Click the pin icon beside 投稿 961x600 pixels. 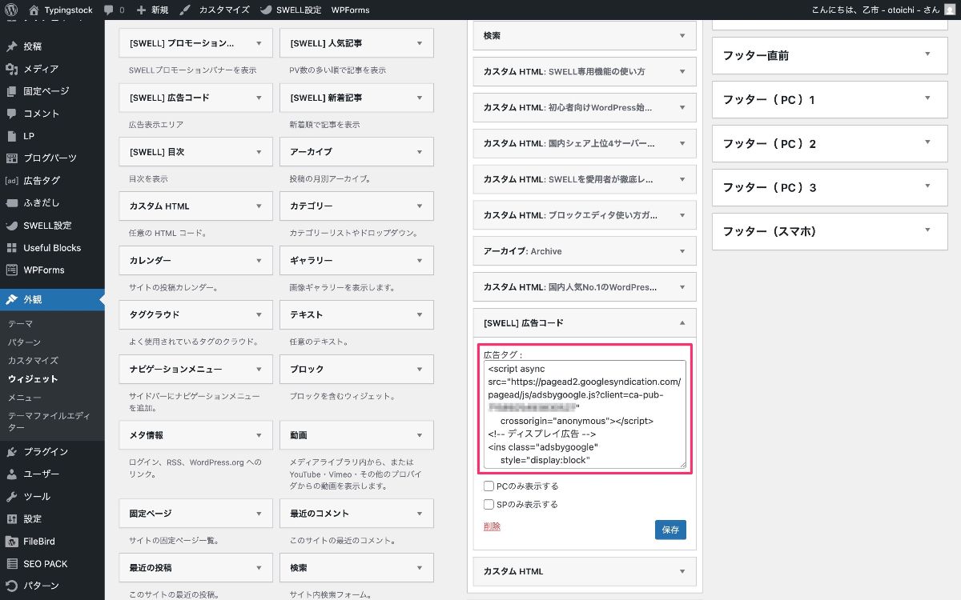11,46
